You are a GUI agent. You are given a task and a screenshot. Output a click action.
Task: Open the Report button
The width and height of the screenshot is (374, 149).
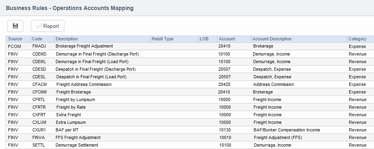[48, 26]
